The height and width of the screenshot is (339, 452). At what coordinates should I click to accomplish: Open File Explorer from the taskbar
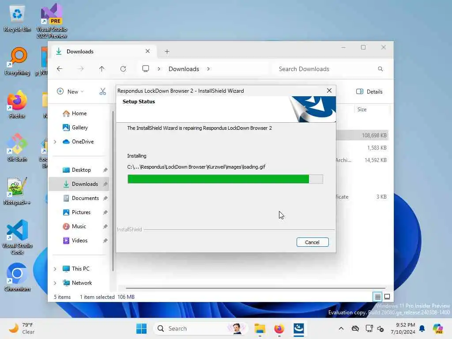pos(260,328)
